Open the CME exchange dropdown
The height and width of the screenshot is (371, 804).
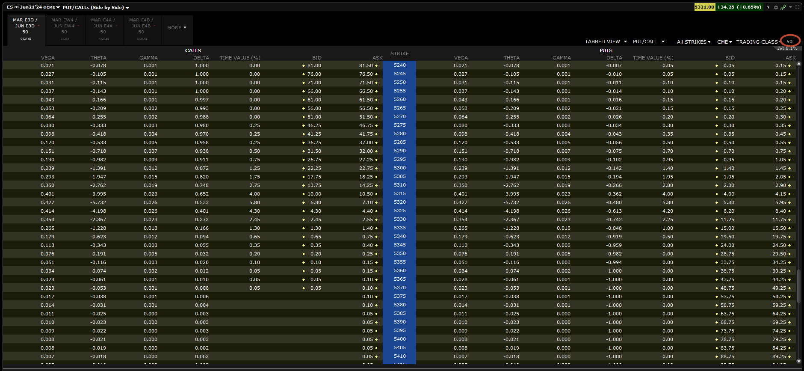pyautogui.click(x=724, y=42)
